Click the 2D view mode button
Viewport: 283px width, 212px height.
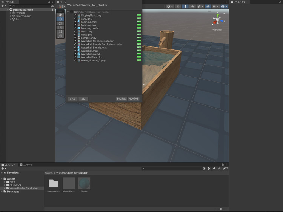coord(178,6)
